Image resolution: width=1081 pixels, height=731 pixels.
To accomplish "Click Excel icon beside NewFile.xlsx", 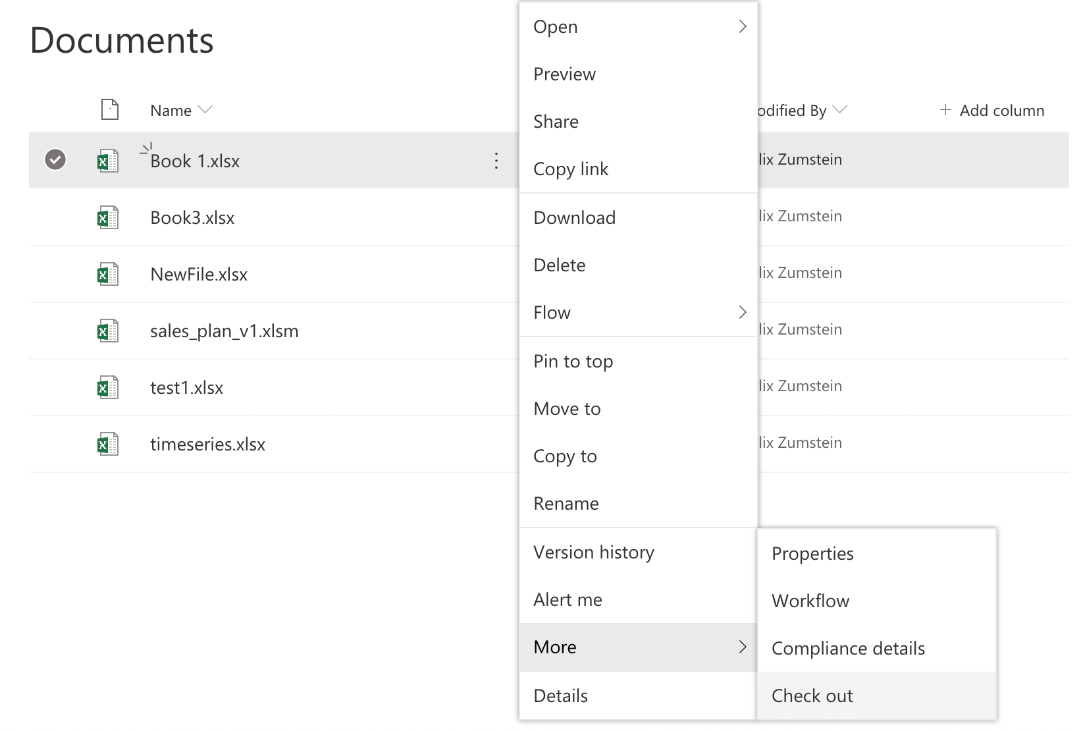I will tap(108, 274).
